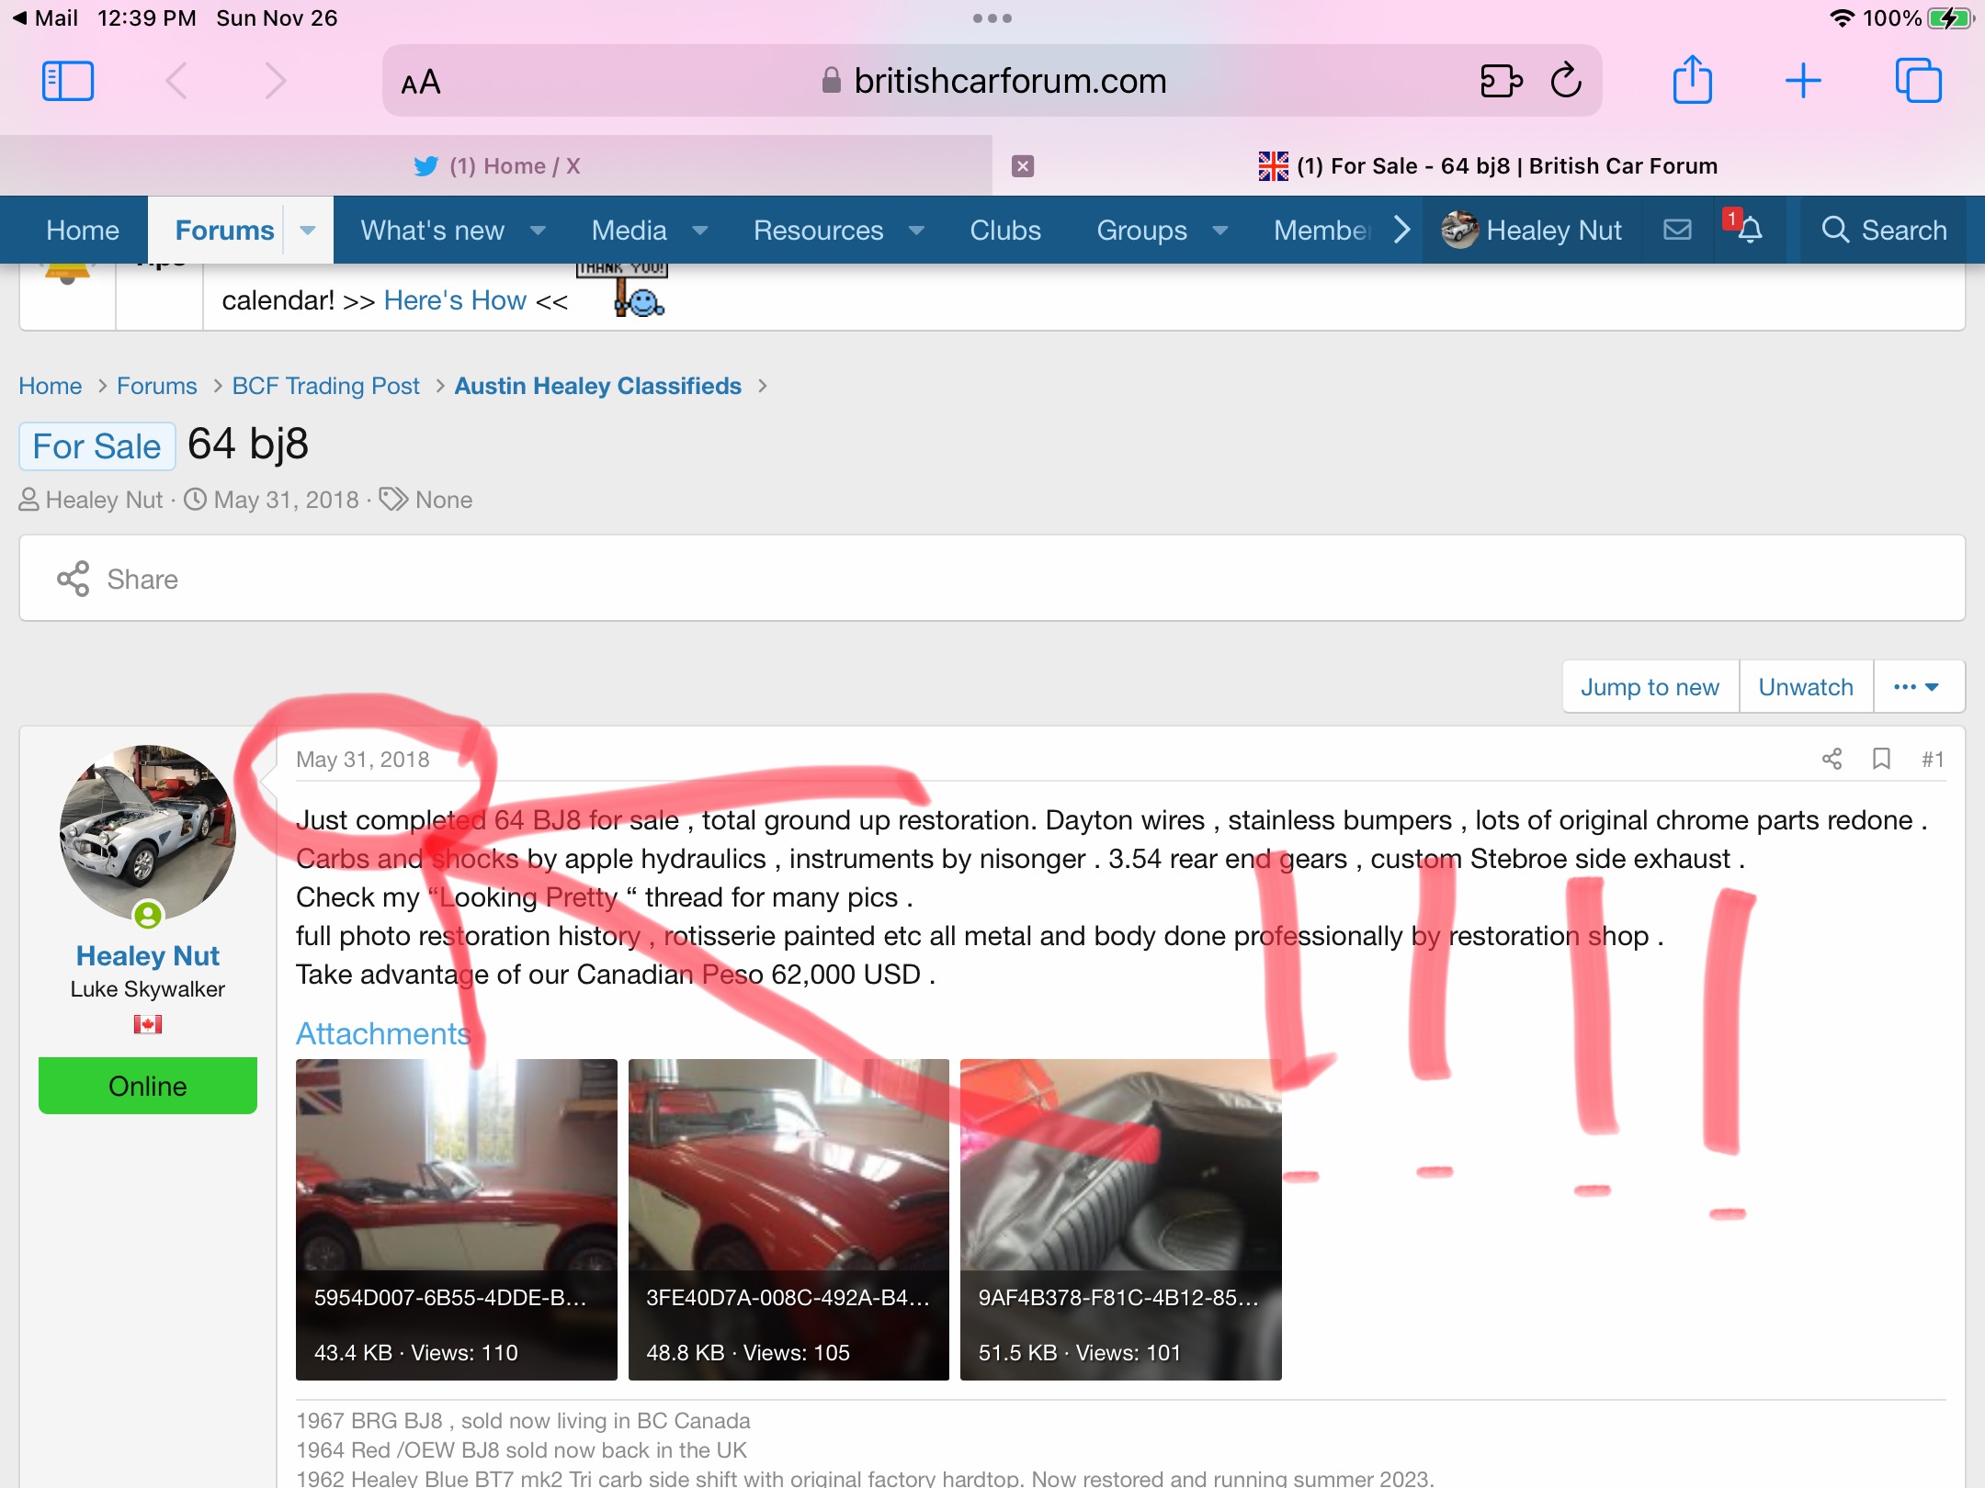This screenshot has height=1488, width=1985.
Task: Open the post date May 31, 2018 permalink
Action: [x=362, y=760]
